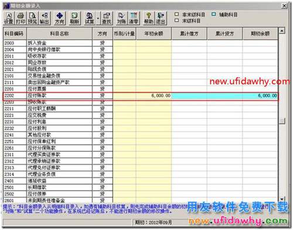Click the 清零 clear-to-zero icon
This screenshot has height=230, width=293.
click(134, 18)
